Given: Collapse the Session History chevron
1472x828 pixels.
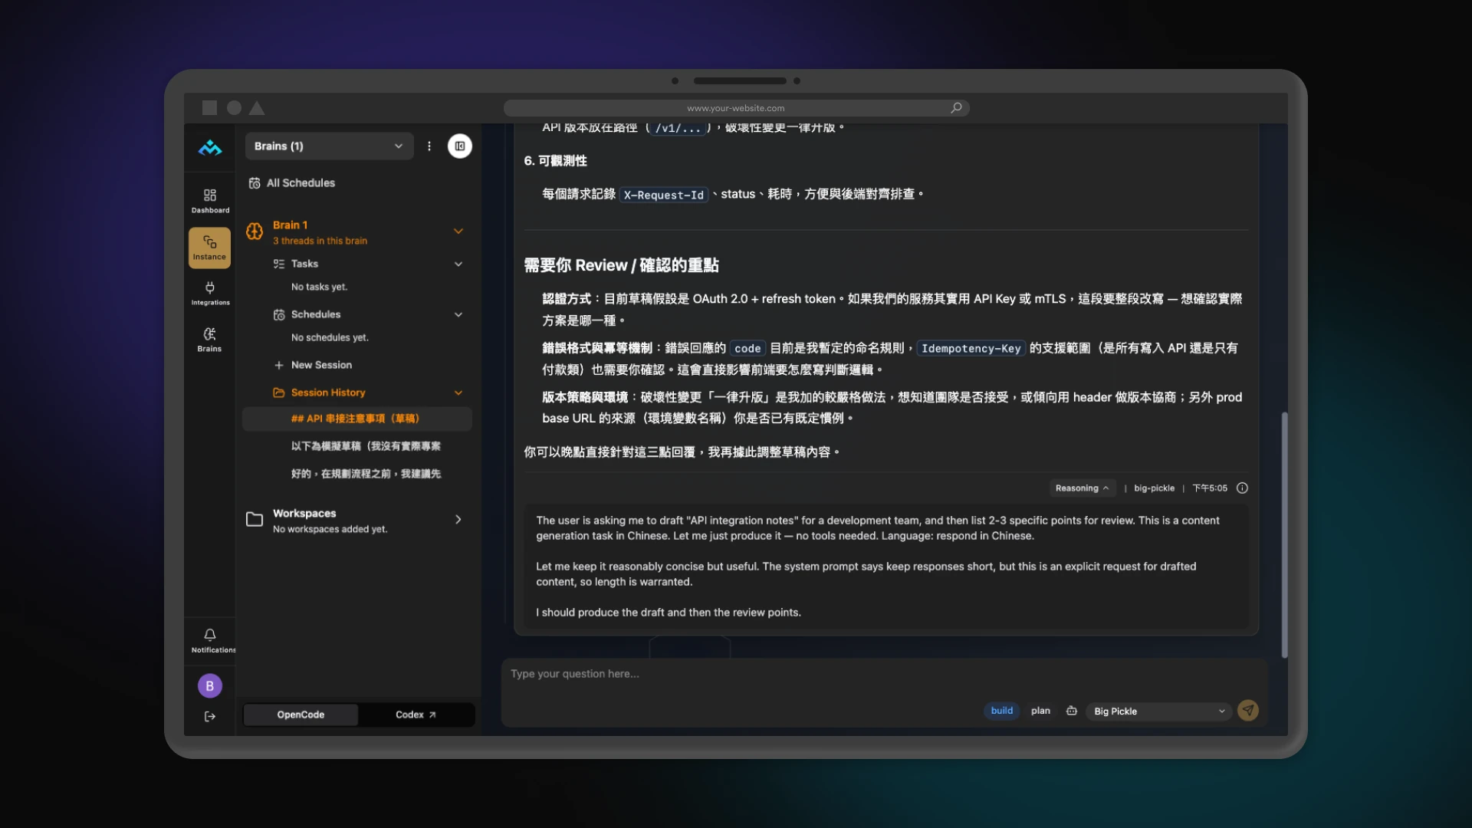Looking at the screenshot, I should click(458, 393).
